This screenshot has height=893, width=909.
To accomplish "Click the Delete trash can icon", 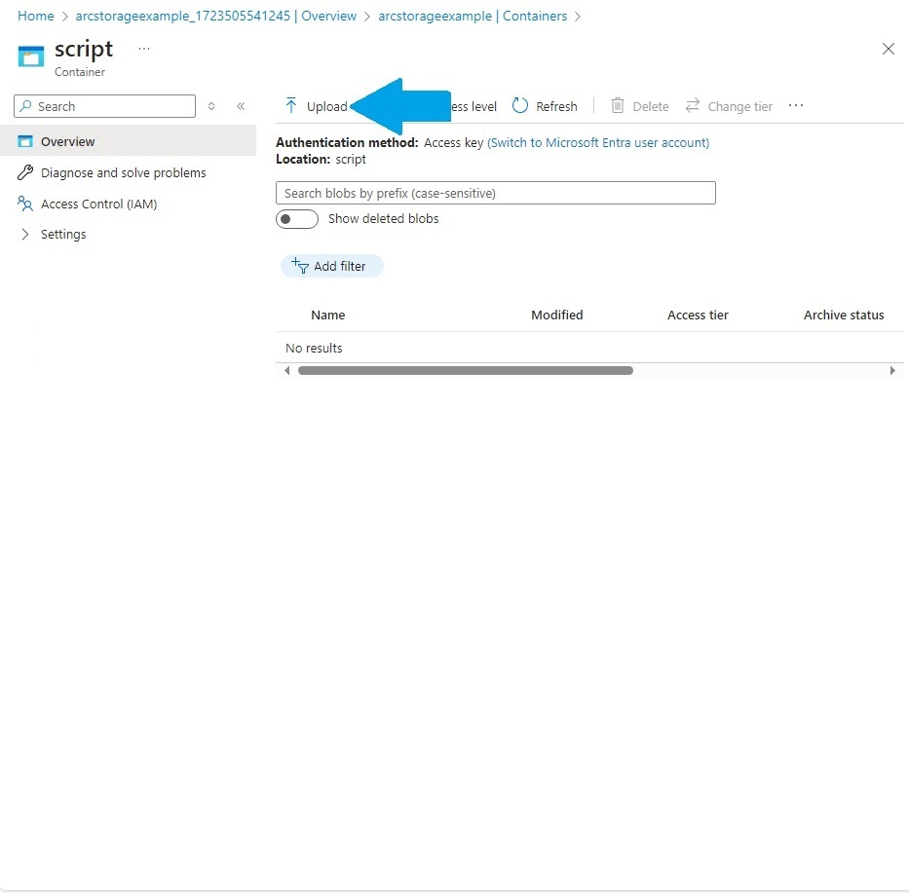I will (x=618, y=106).
